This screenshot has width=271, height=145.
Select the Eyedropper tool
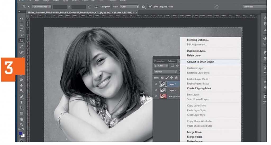(x=22, y=46)
